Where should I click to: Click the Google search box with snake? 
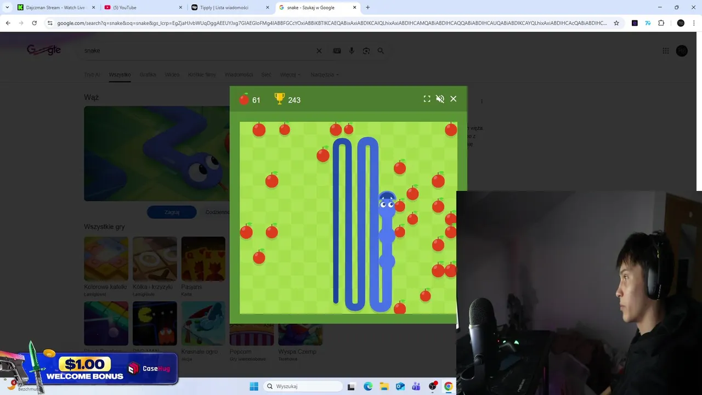(x=197, y=50)
